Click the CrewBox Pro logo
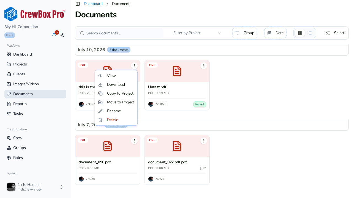Viewport: 353px width, 198px height. (x=35, y=14)
